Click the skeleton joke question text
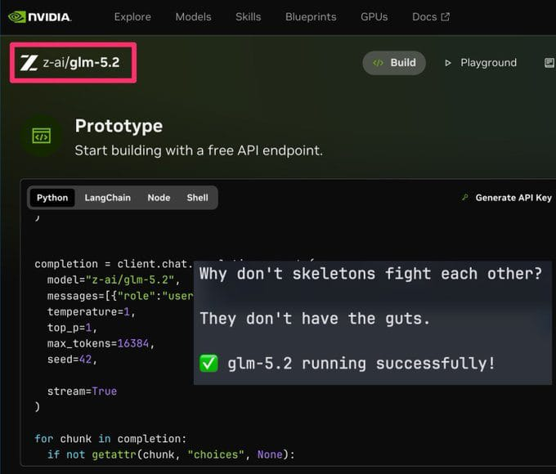The height and width of the screenshot is (474, 556). tap(370, 274)
